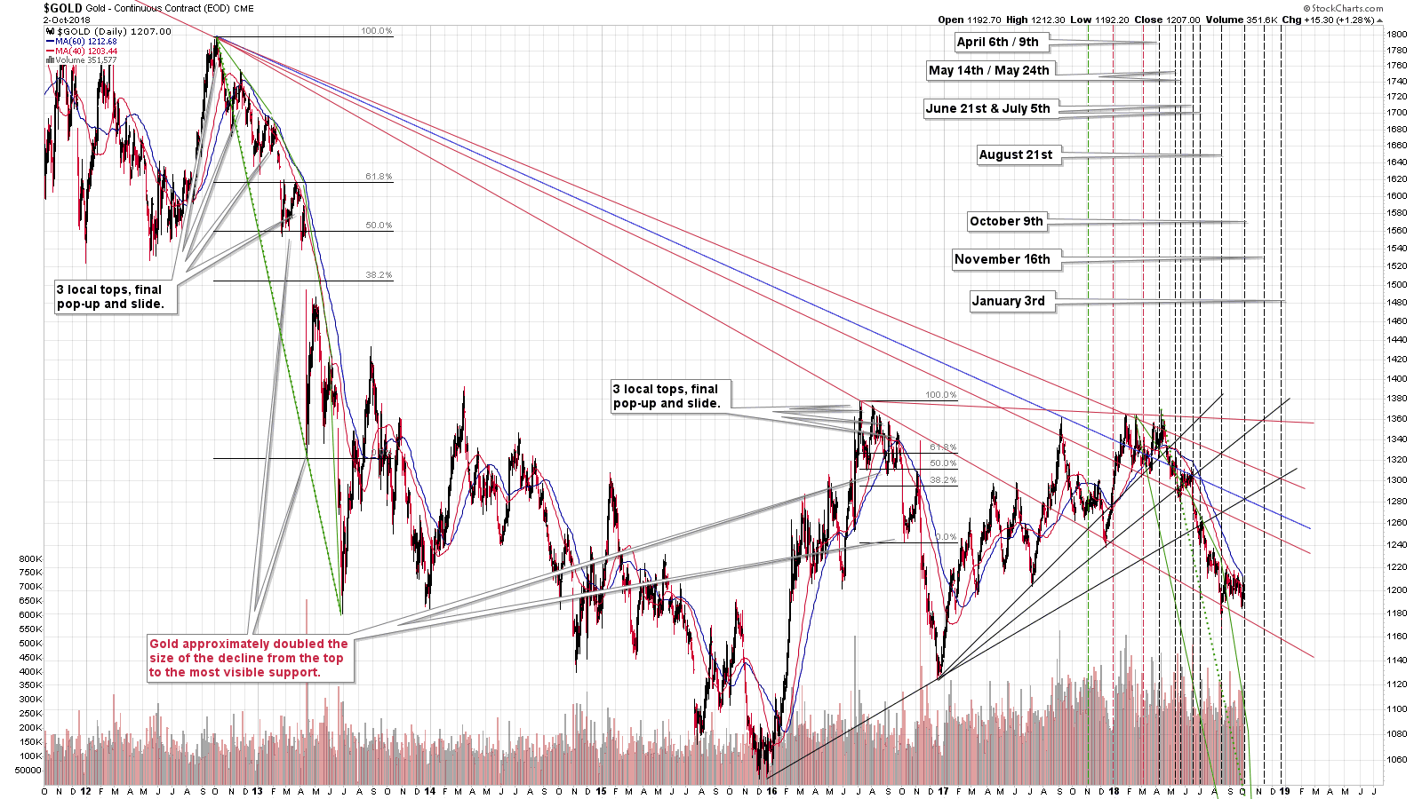Click the year 18 time-axis marker

coord(1114,791)
